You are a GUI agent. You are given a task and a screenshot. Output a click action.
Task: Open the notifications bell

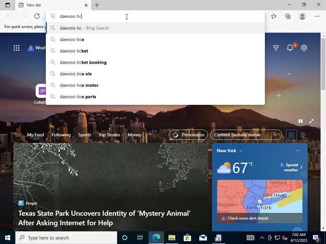(x=290, y=48)
